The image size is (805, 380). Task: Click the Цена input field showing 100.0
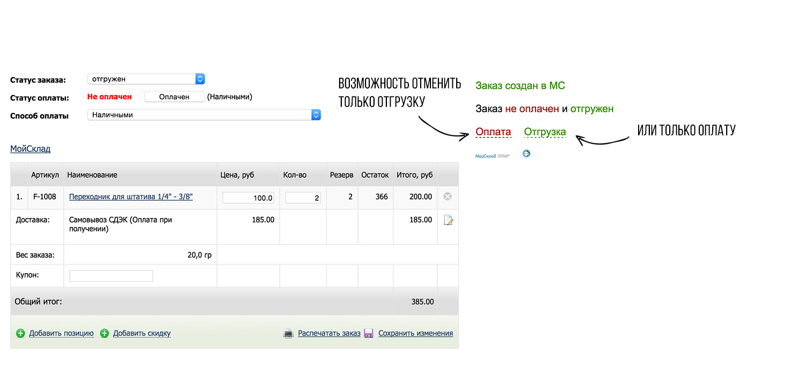click(x=248, y=198)
